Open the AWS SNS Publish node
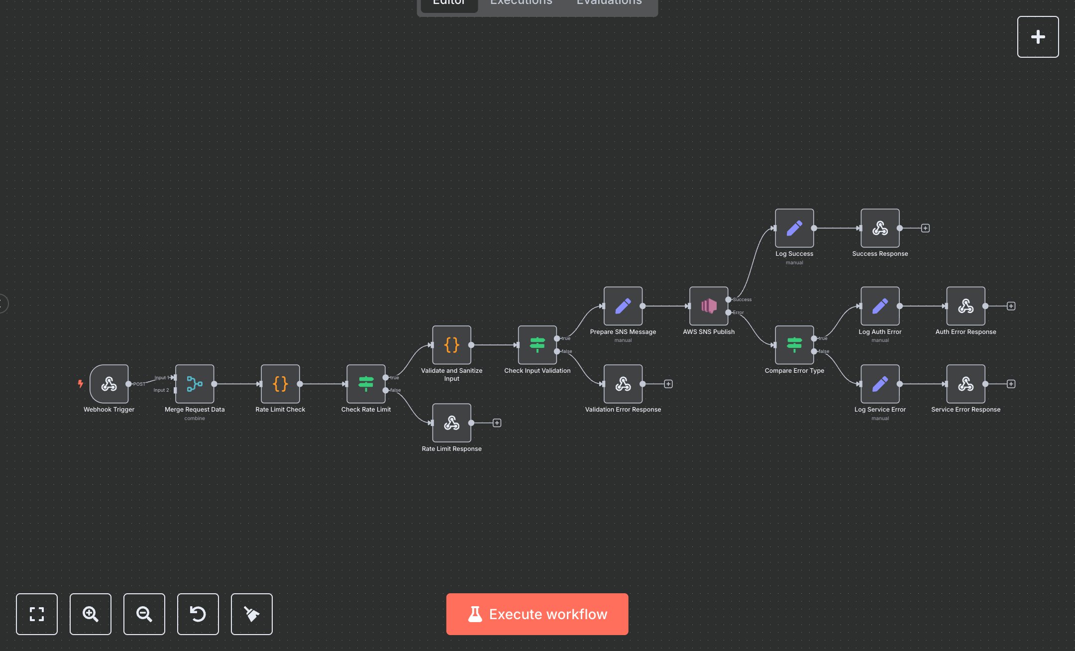The height and width of the screenshot is (651, 1075). [709, 307]
